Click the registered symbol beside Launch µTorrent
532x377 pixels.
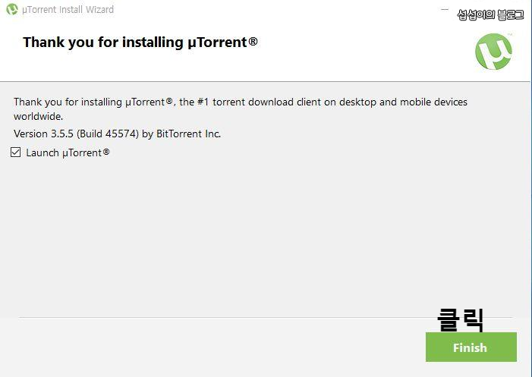pyautogui.click(x=106, y=152)
